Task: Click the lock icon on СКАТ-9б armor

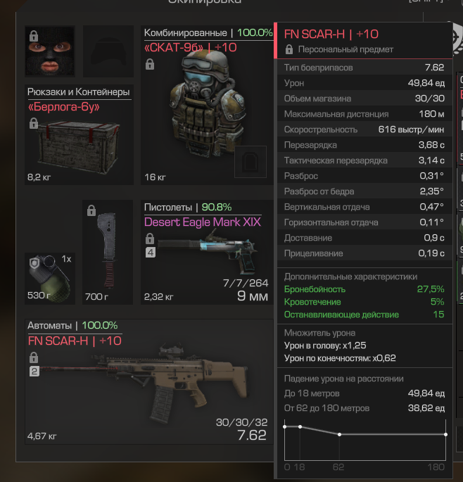Action: 150,65
